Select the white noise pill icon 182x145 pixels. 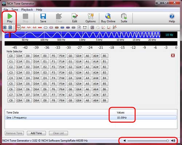(x=45, y=28)
